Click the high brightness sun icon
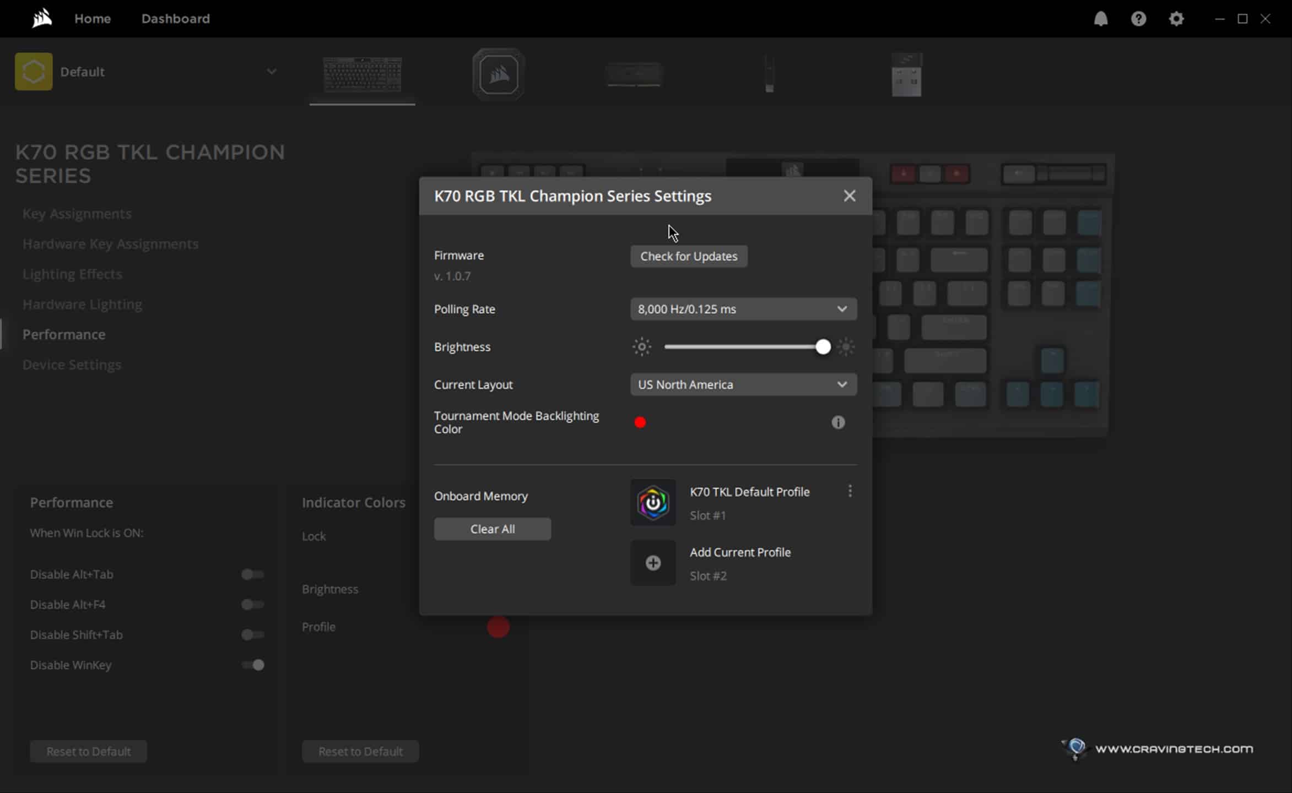 846,347
